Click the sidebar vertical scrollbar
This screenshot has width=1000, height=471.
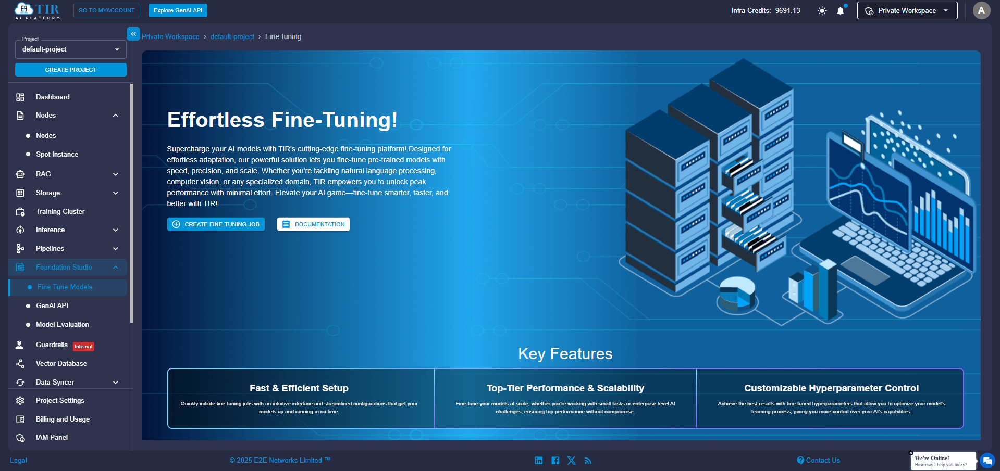click(x=132, y=203)
